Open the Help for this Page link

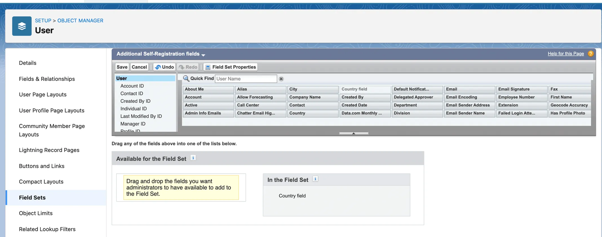566,54
